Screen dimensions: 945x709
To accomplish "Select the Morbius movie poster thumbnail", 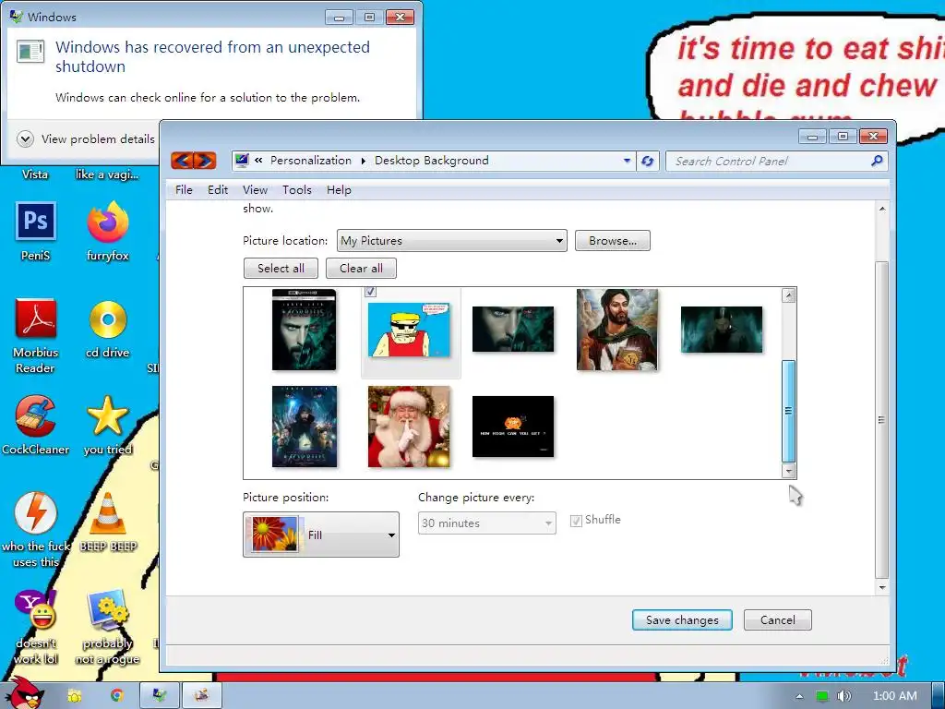I will [305, 427].
